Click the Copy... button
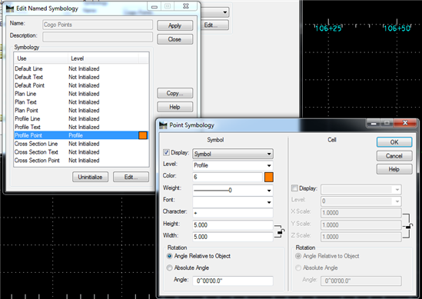Viewport: 422px width, 299px height. [x=175, y=93]
